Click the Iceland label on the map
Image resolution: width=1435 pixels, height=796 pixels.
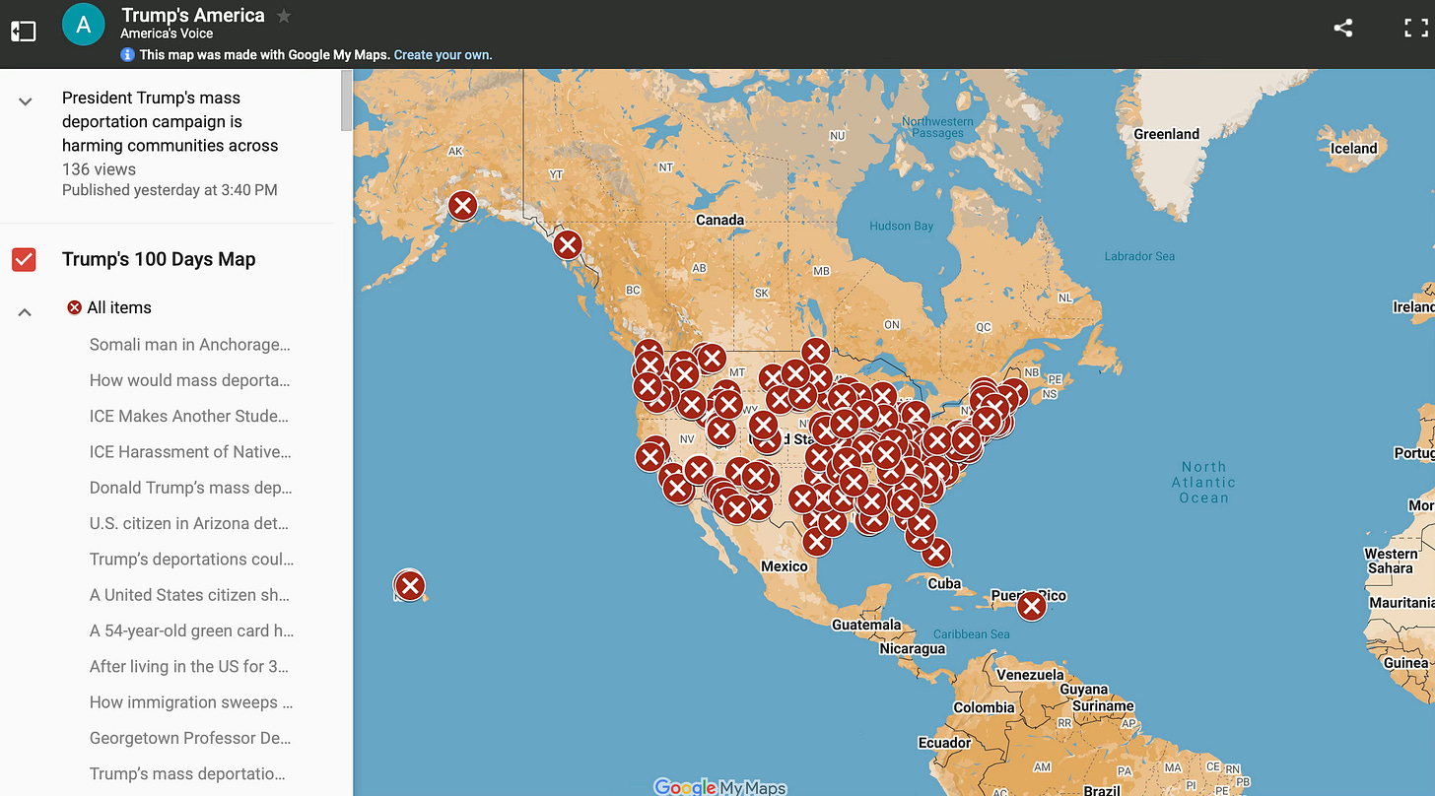[1353, 148]
